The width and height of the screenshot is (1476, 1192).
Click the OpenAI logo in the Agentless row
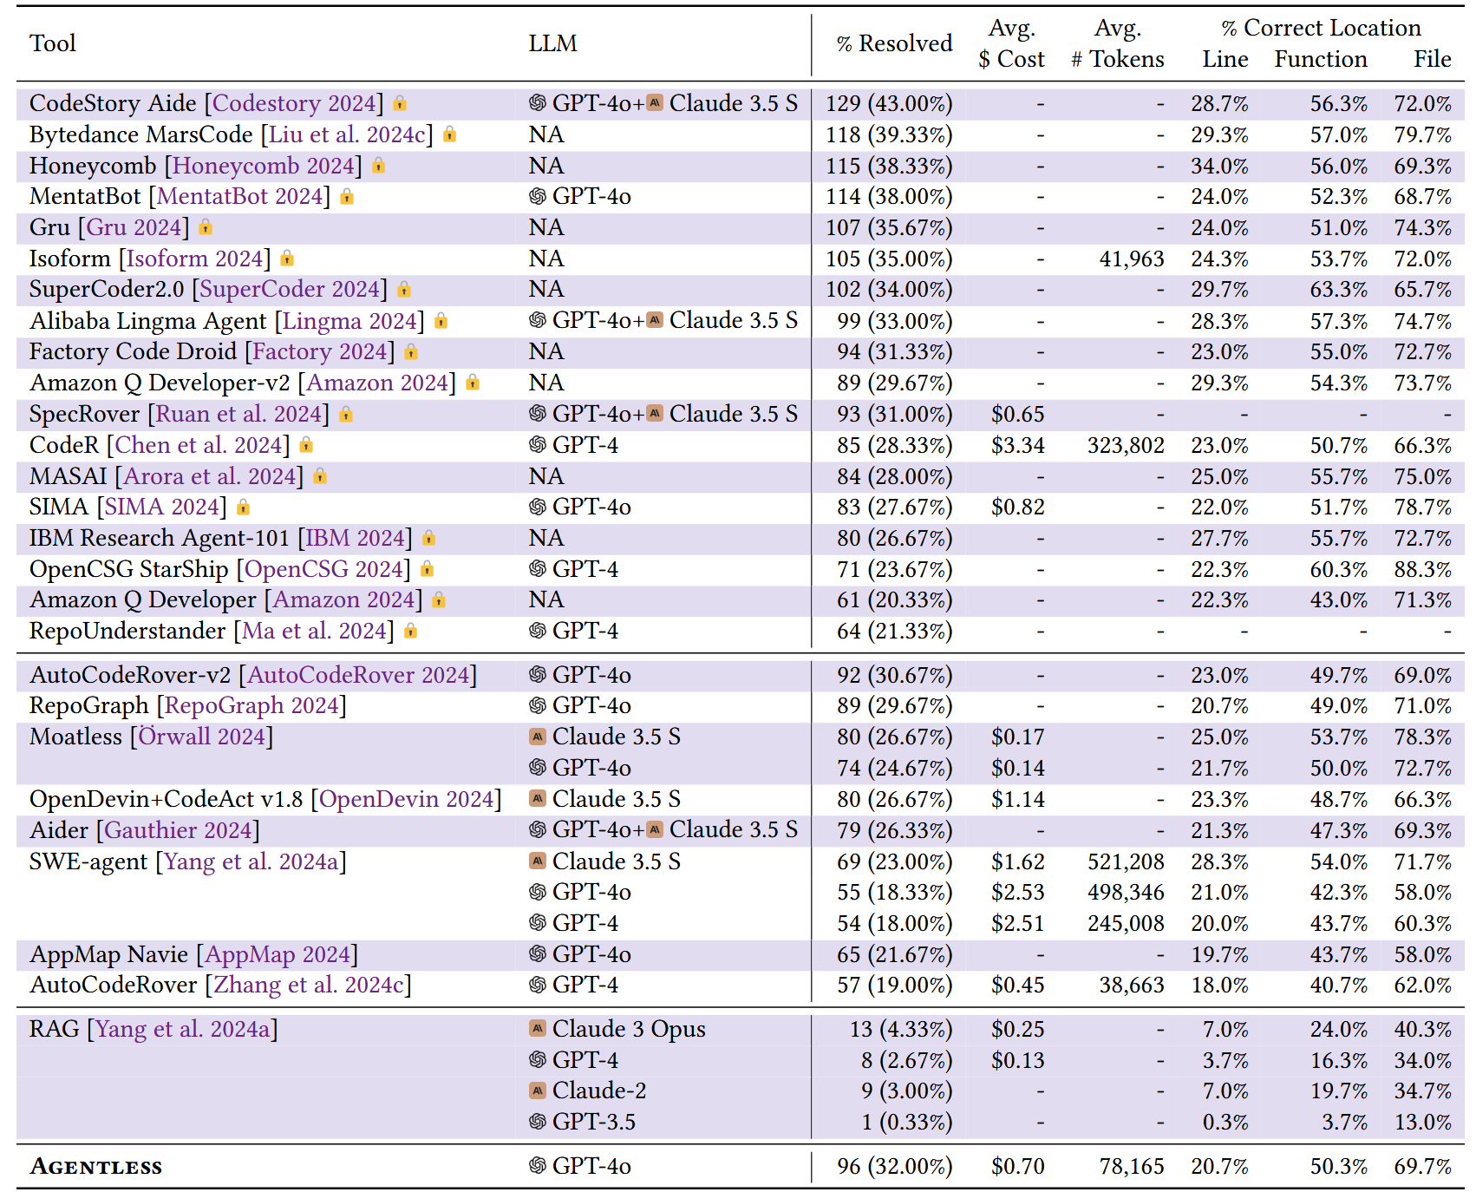point(538,1166)
